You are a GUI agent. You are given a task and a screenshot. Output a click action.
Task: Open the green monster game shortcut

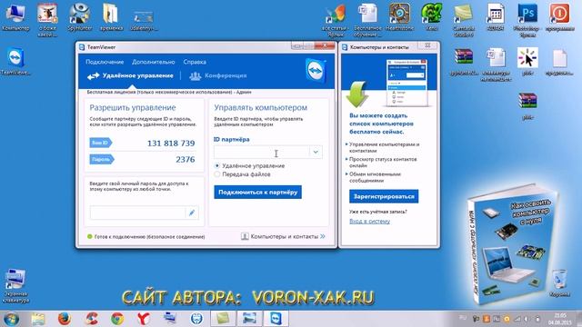point(432,16)
